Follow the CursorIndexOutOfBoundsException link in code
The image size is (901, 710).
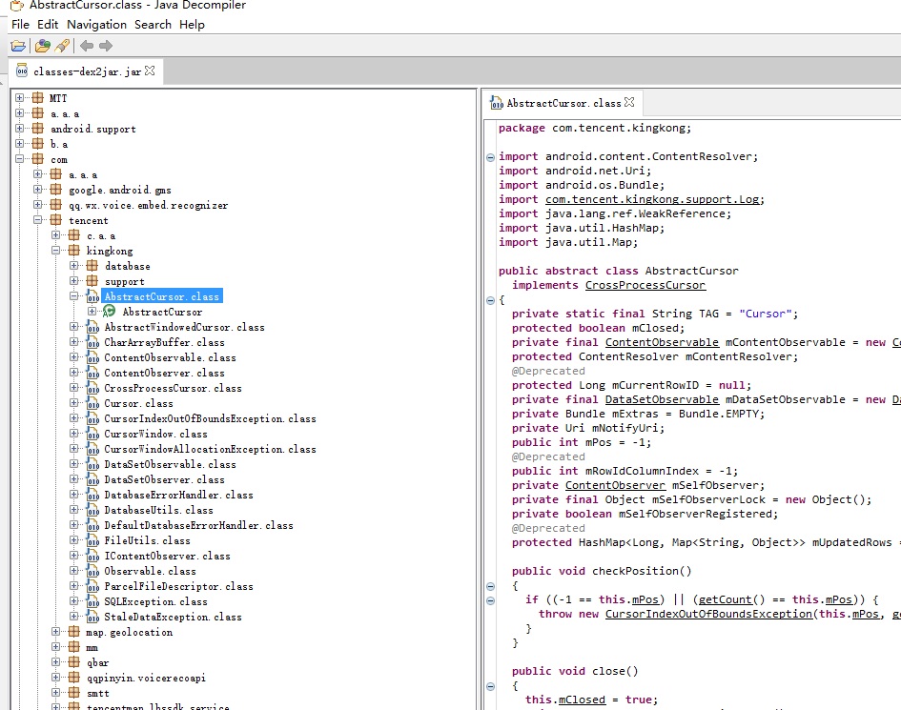(709, 614)
